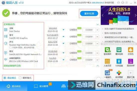Open 人生日历 calendar icon

pyautogui.click(x=107, y=63)
